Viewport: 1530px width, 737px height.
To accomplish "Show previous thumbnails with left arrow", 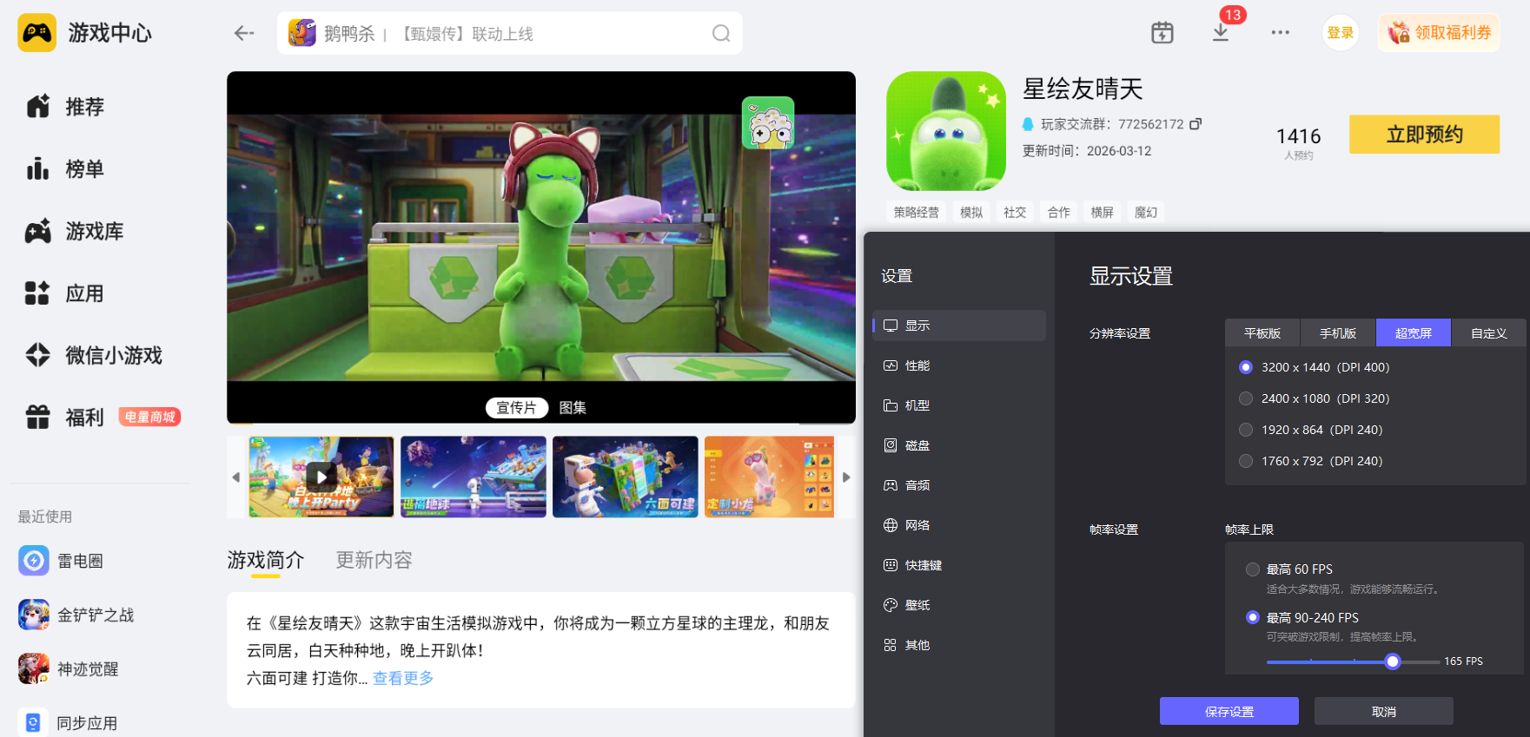I will coord(236,477).
